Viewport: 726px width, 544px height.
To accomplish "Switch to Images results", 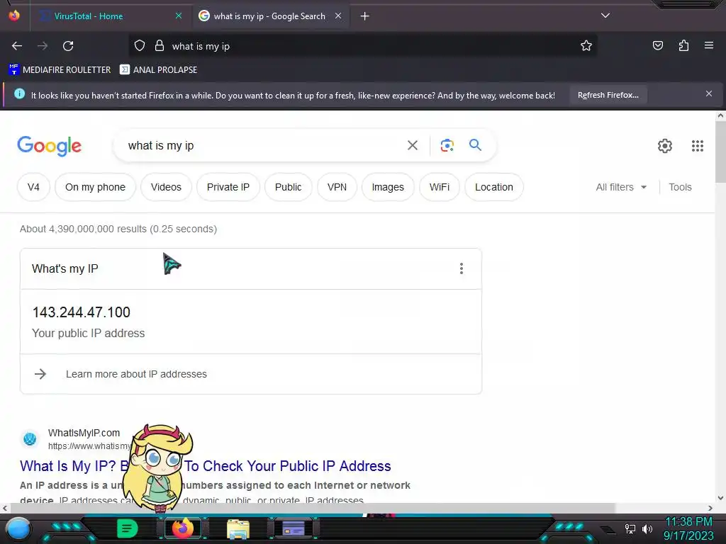I will click(388, 187).
